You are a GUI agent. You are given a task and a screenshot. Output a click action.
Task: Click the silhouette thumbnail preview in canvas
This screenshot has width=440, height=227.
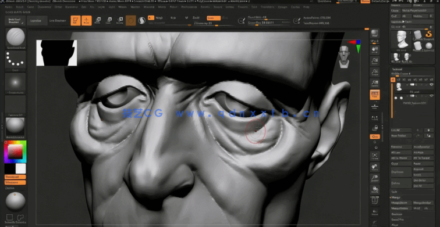pyautogui.click(x=56, y=53)
